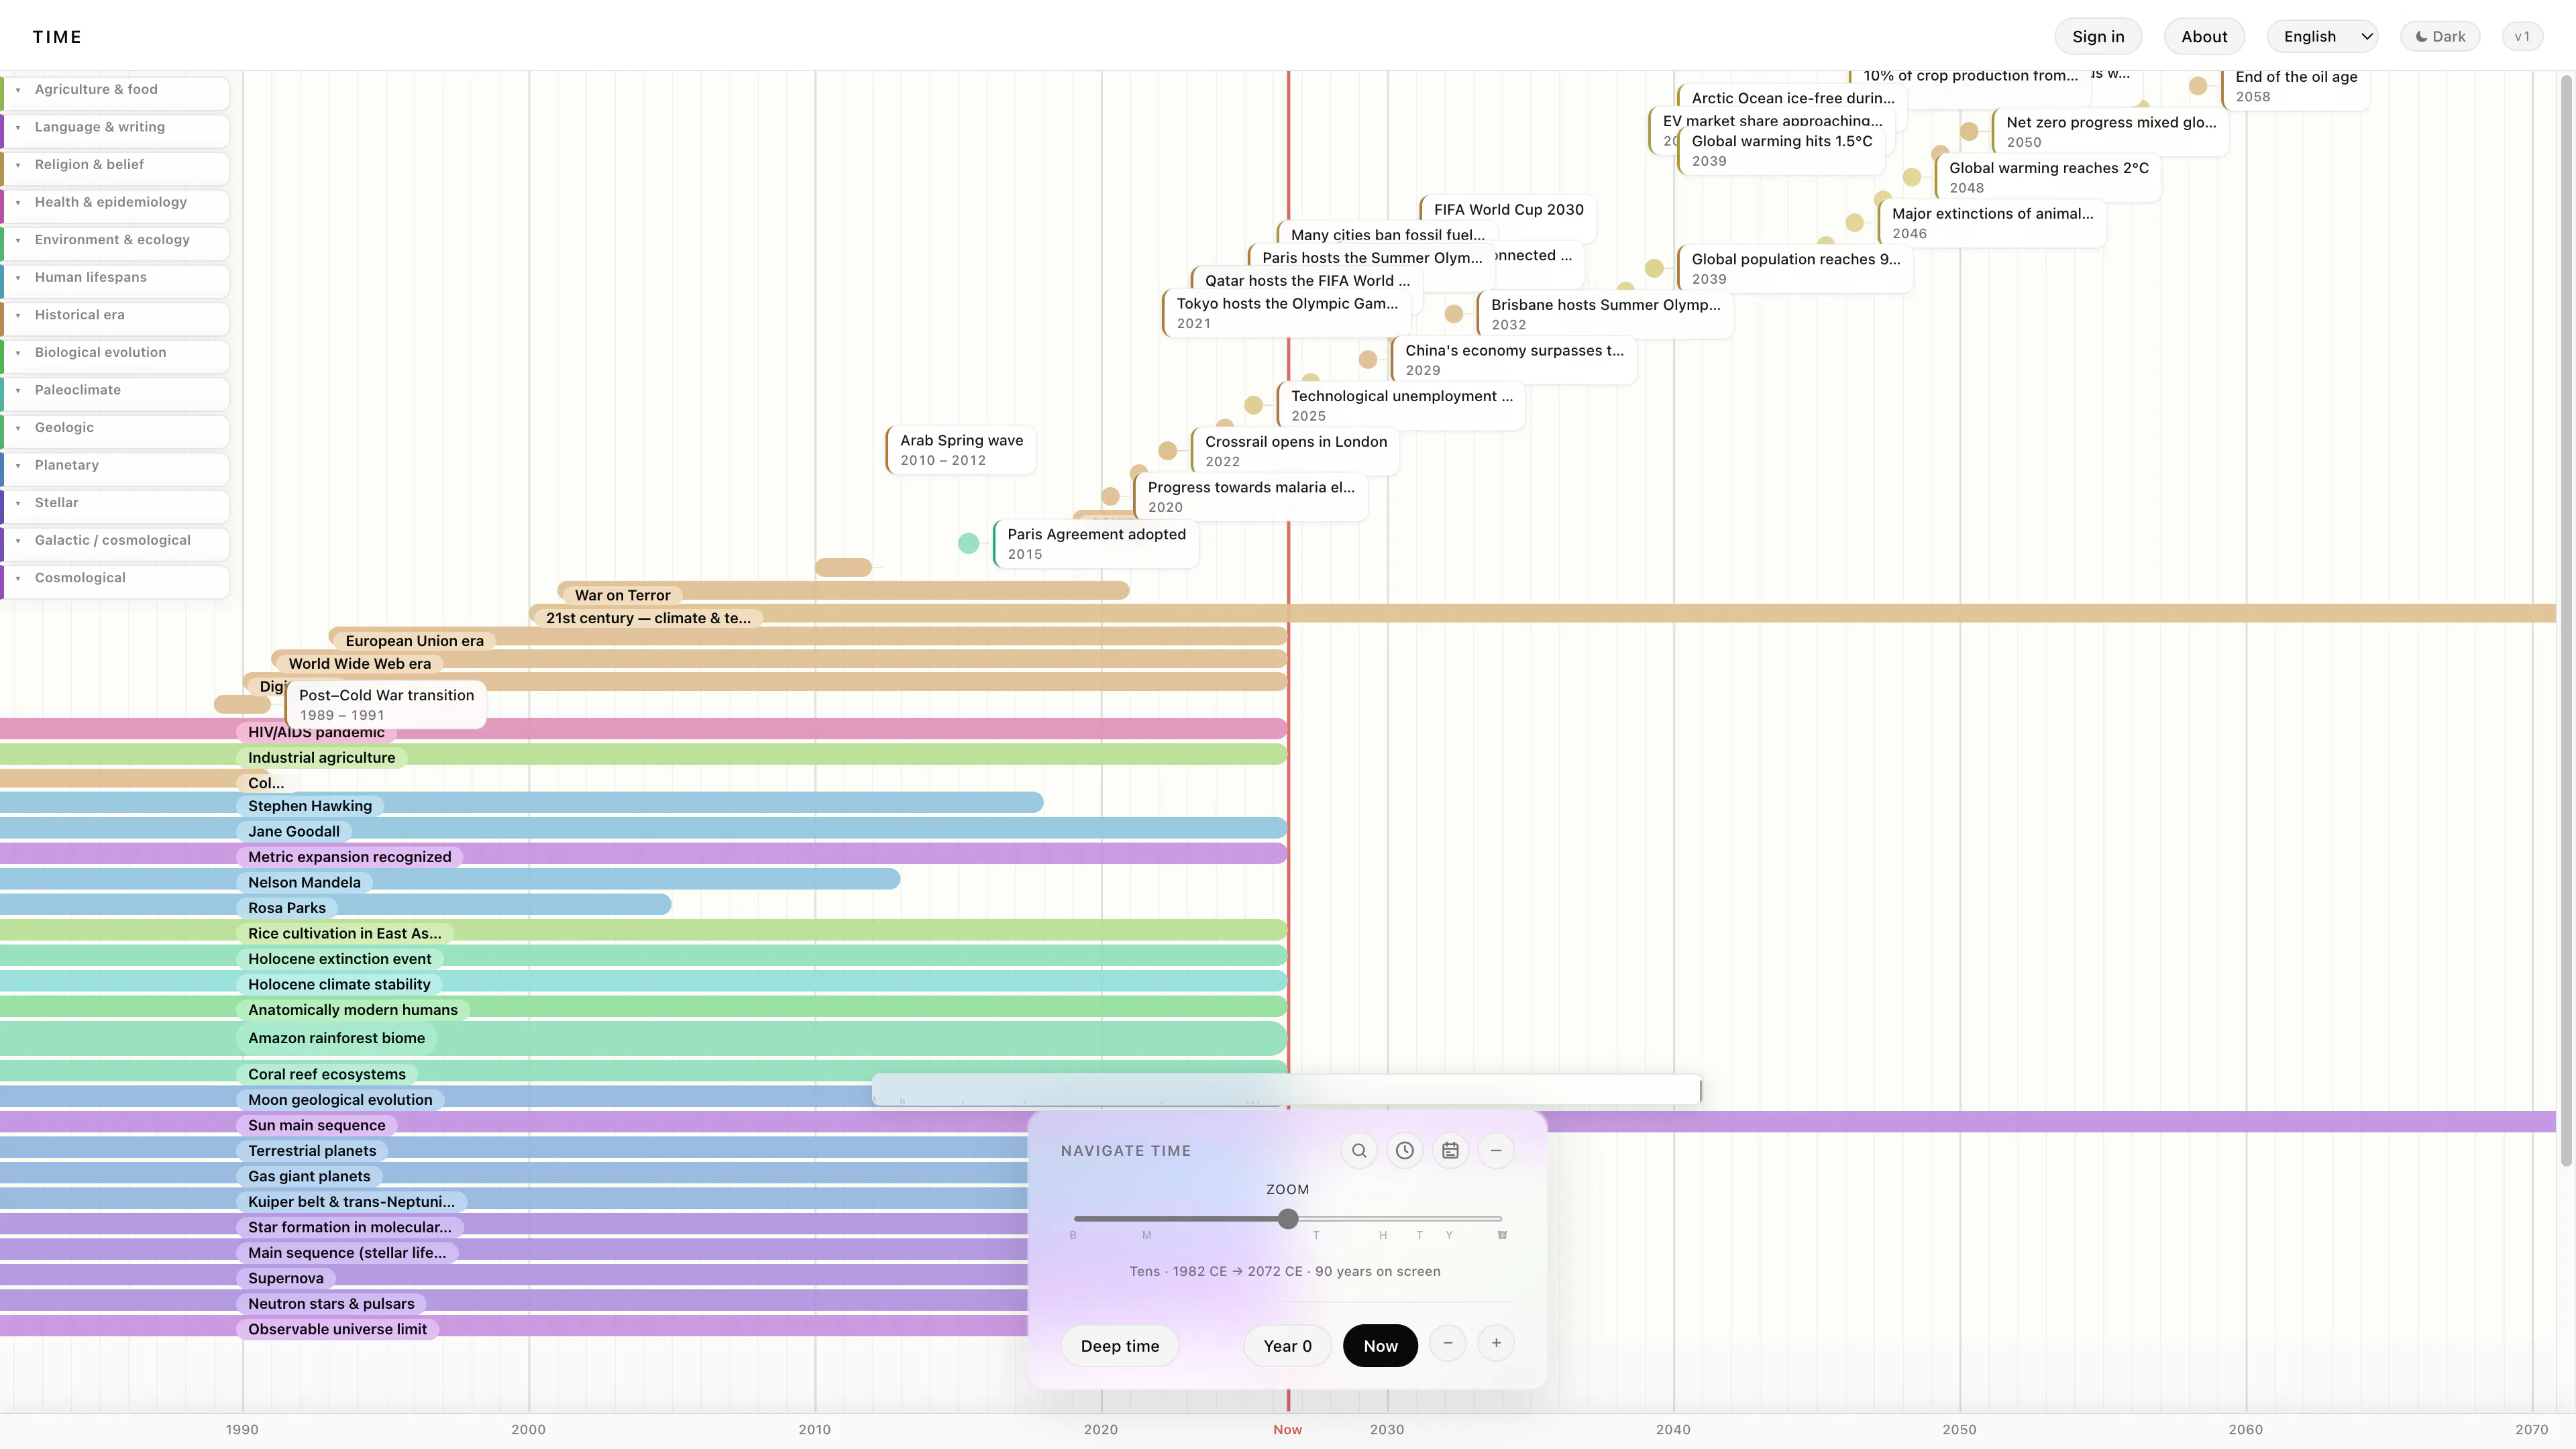This screenshot has height=1449, width=2576.
Task: Click the TIME logo
Action: click(57, 37)
